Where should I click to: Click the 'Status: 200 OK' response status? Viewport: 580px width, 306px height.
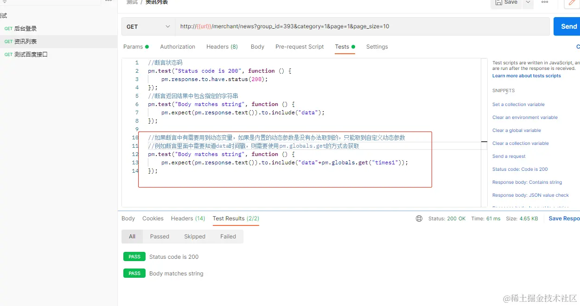(447, 219)
